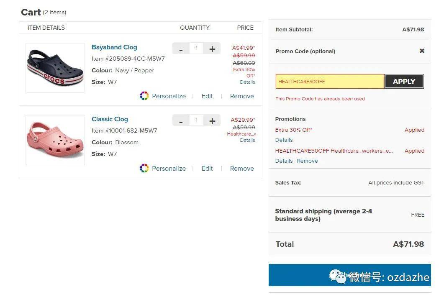Click the 'All prices include GST' text

point(396,183)
